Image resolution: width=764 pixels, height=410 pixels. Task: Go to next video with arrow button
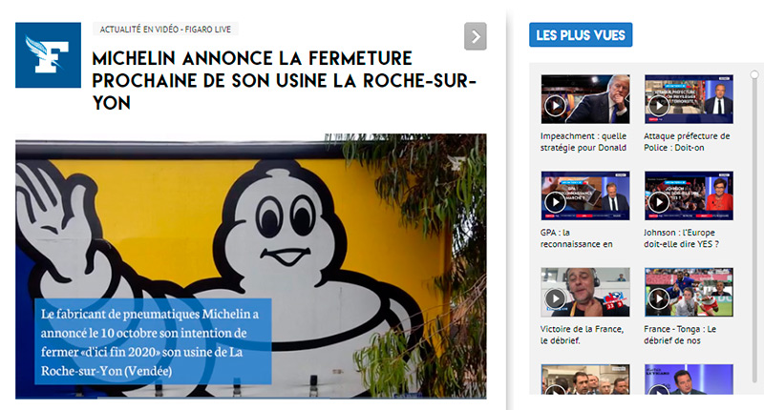pos(475,36)
